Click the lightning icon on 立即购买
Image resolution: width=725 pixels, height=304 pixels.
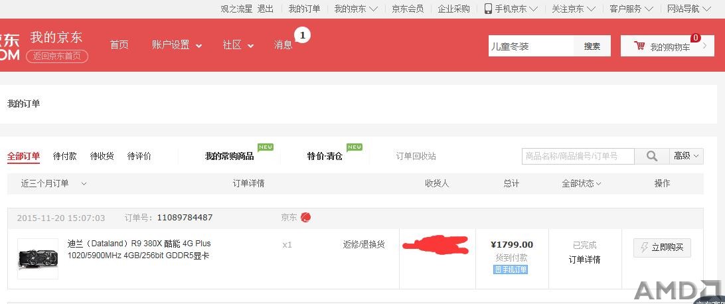644,248
